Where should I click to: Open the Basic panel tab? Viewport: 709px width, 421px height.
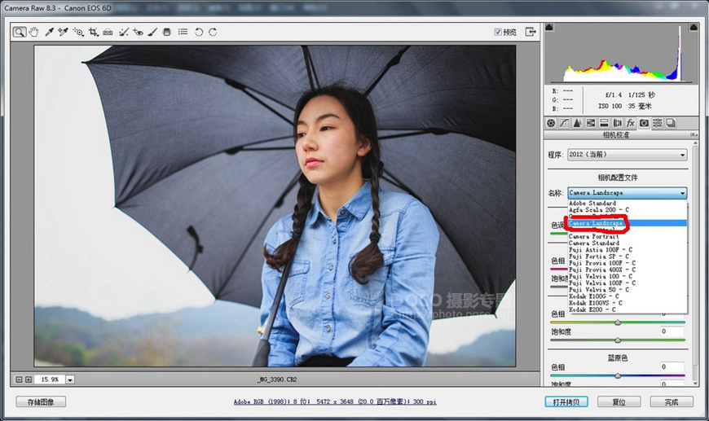[x=551, y=123]
